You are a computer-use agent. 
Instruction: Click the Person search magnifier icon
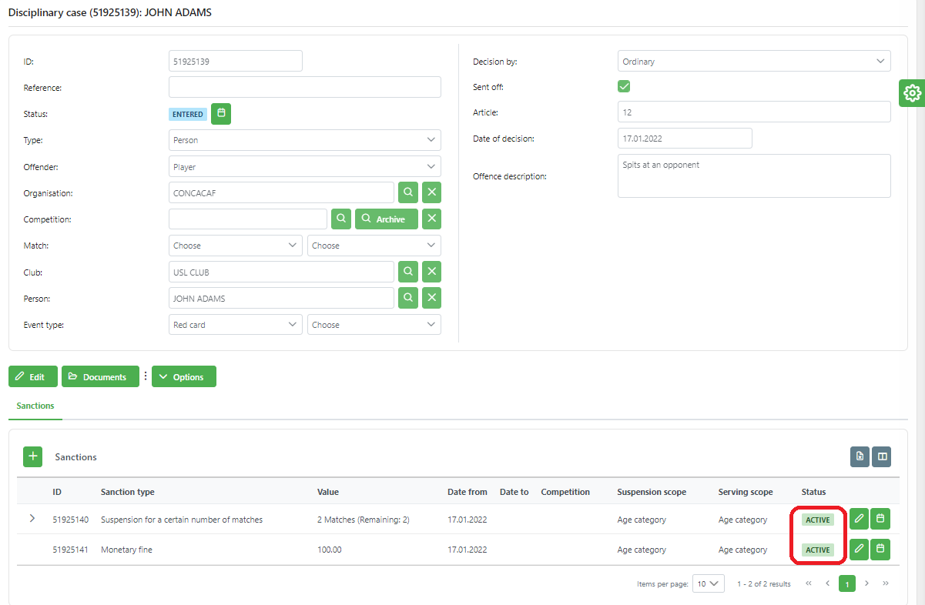[407, 298]
